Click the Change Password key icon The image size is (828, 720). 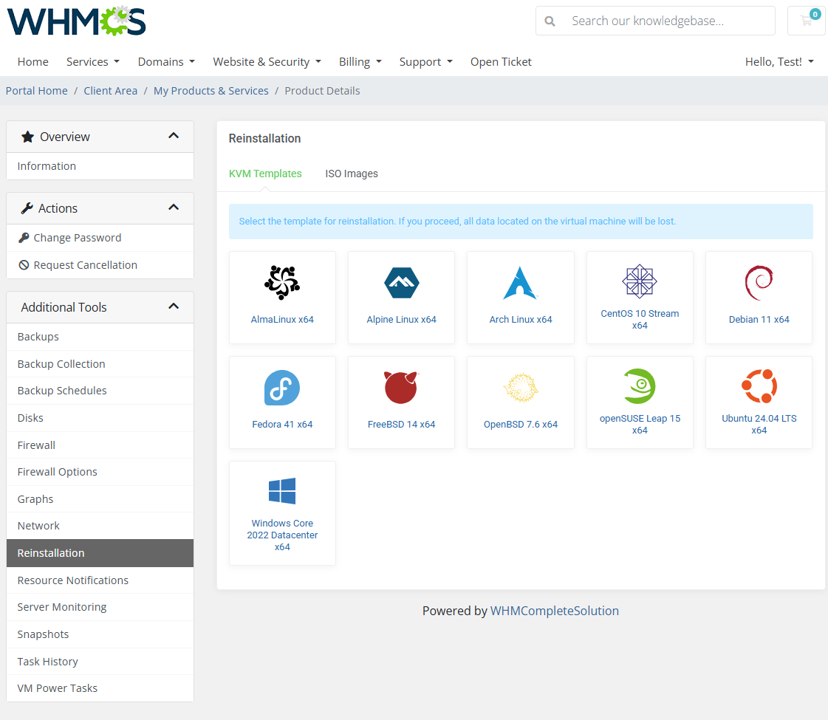[24, 238]
